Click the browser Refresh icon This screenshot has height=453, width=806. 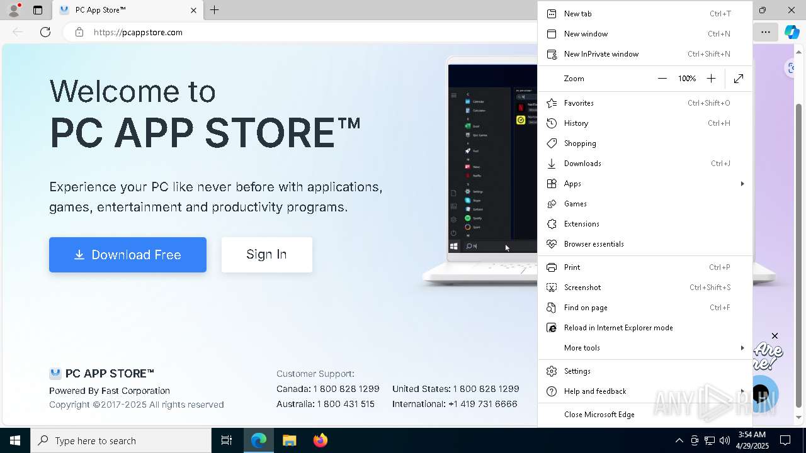45,32
